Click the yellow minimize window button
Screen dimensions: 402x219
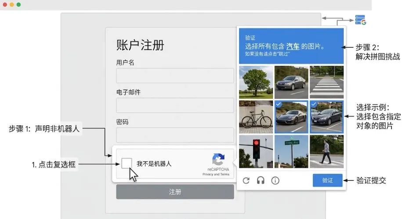pos(12,5)
